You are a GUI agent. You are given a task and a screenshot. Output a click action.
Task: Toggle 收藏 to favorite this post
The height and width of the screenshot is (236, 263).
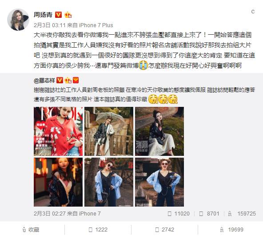pos(31,230)
